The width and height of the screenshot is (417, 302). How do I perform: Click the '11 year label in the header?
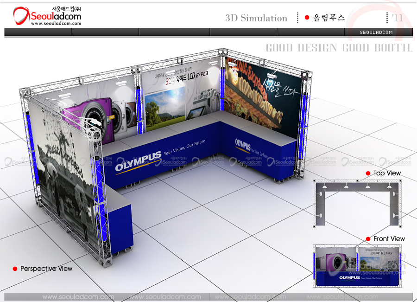tap(397, 18)
